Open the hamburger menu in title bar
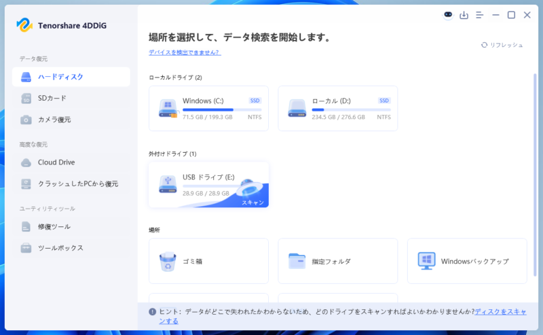This screenshot has height=335, width=543. click(x=480, y=15)
